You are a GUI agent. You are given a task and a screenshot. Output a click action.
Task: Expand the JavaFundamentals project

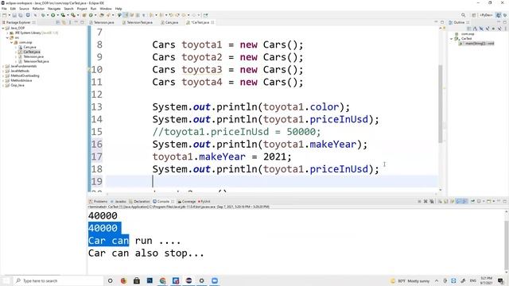(3, 66)
